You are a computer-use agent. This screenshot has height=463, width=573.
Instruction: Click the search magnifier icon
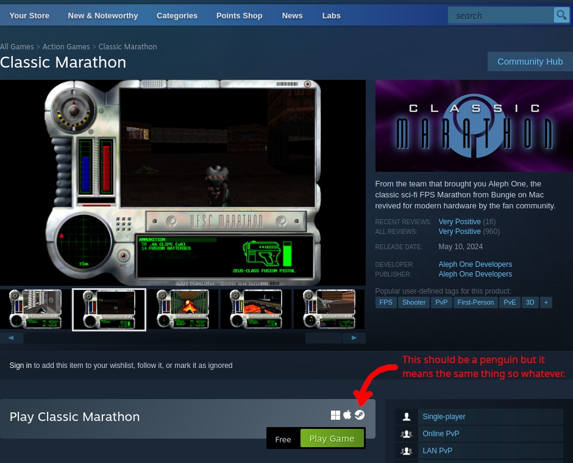pos(561,15)
